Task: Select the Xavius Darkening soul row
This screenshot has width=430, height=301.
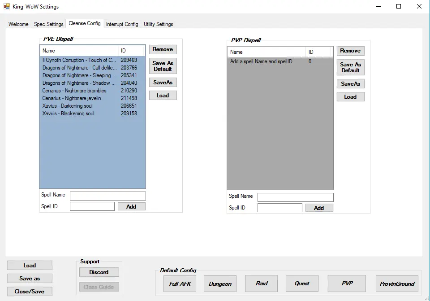Action: tap(92, 106)
